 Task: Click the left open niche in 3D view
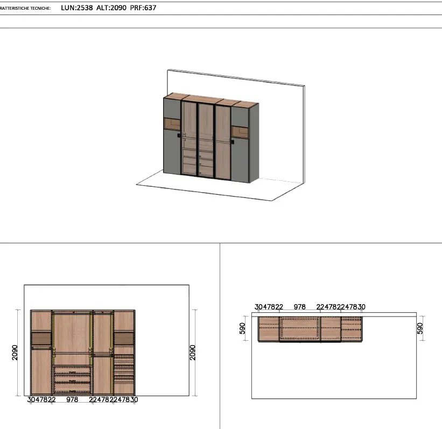pyautogui.click(x=172, y=124)
